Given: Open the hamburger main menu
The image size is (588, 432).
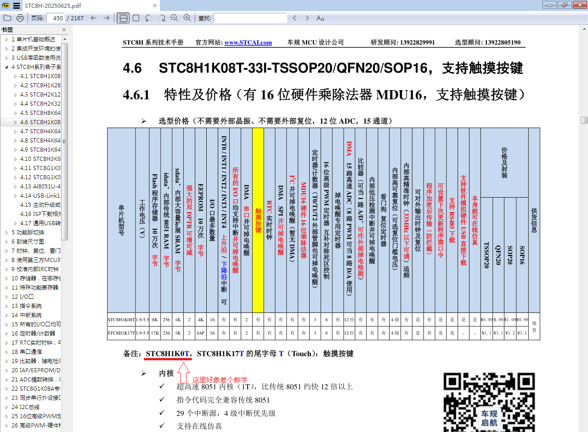Looking at the screenshot, I should click(x=16, y=6).
